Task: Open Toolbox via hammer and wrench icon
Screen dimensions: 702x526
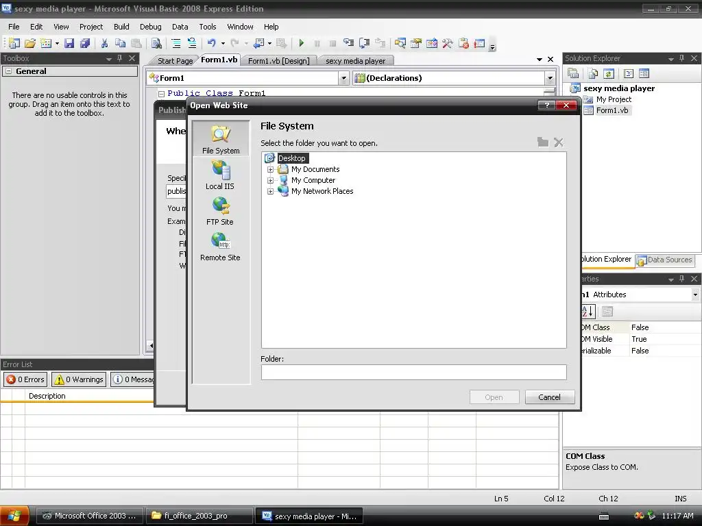Action: [x=447, y=43]
